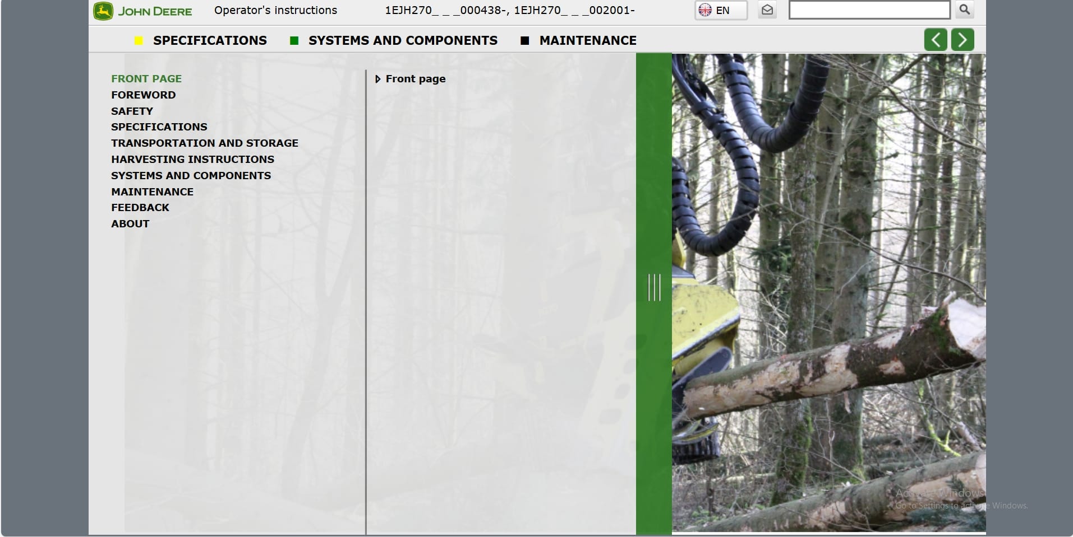The image size is (1073, 537).
Task: Click the Operator's instructions title
Action: [275, 10]
